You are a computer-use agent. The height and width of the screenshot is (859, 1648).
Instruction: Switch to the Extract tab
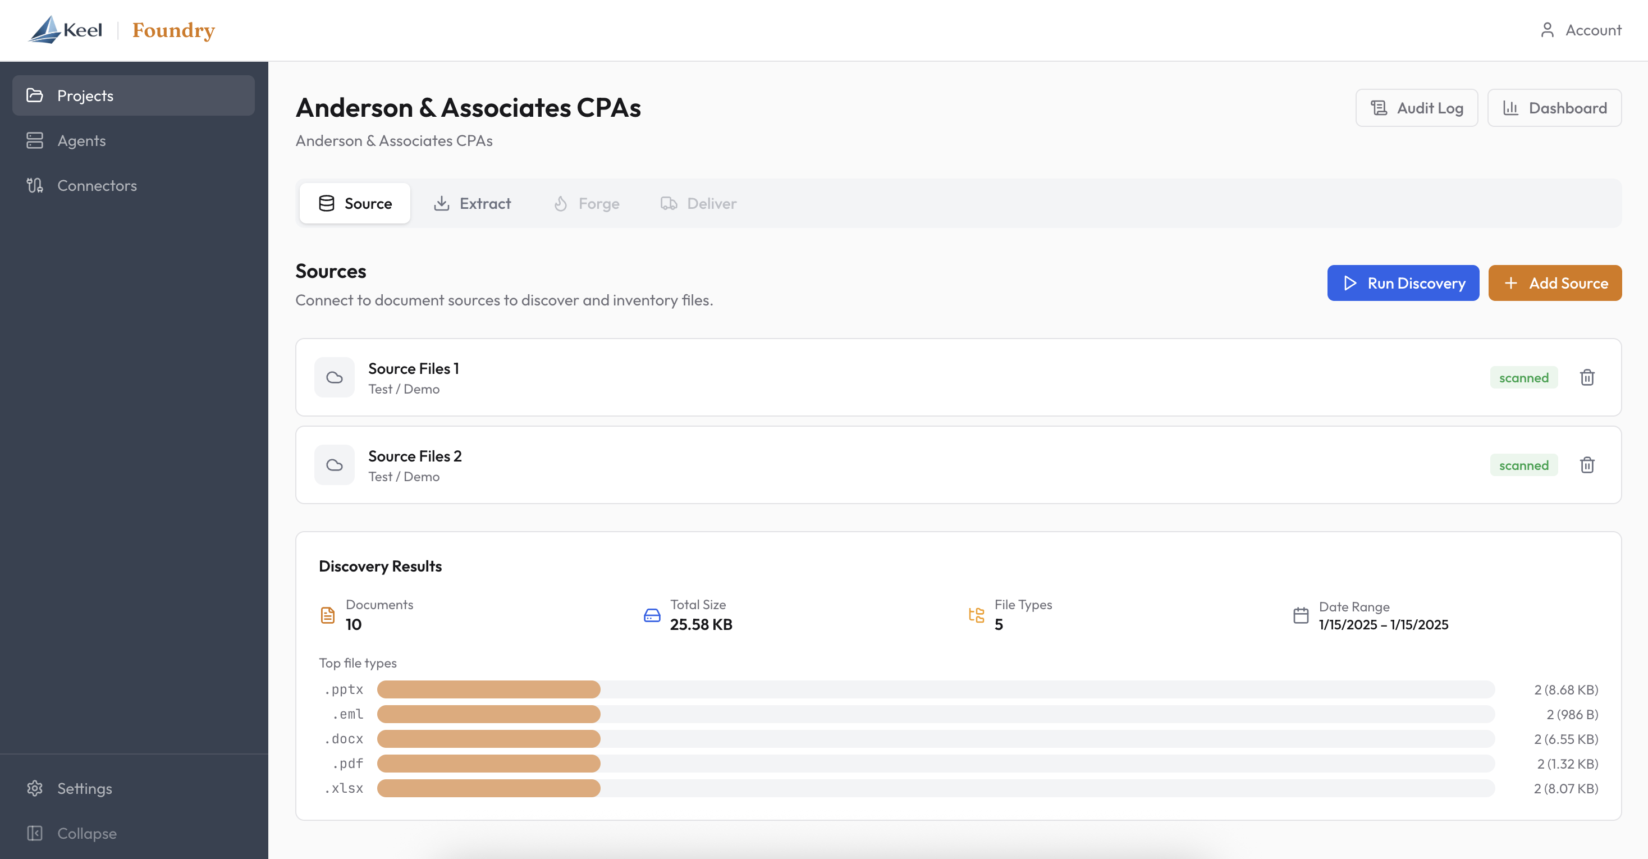click(473, 204)
